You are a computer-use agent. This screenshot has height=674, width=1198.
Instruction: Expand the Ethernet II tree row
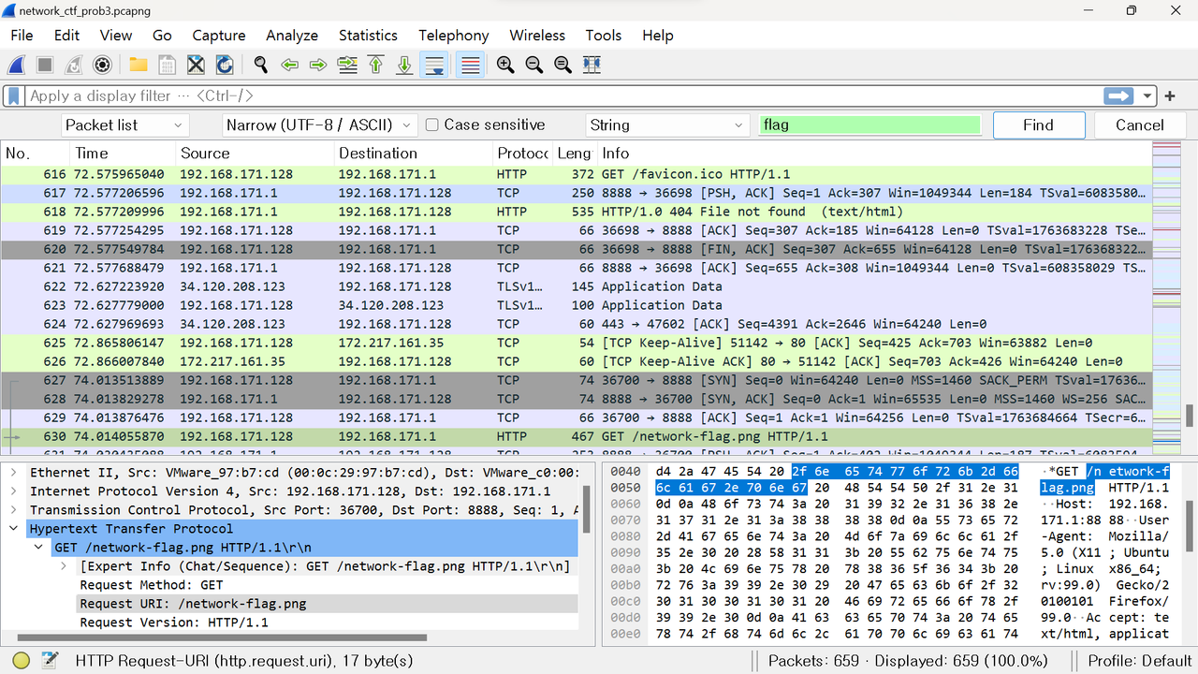coord(14,473)
